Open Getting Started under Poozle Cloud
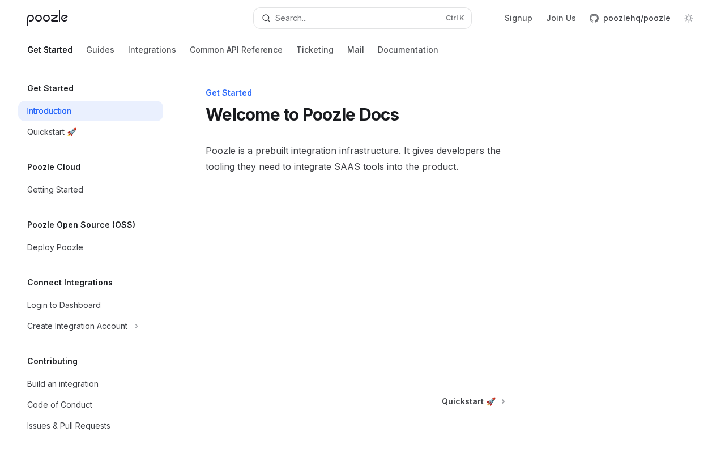The width and height of the screenshot is (725, 453). (x=55, y=190)
